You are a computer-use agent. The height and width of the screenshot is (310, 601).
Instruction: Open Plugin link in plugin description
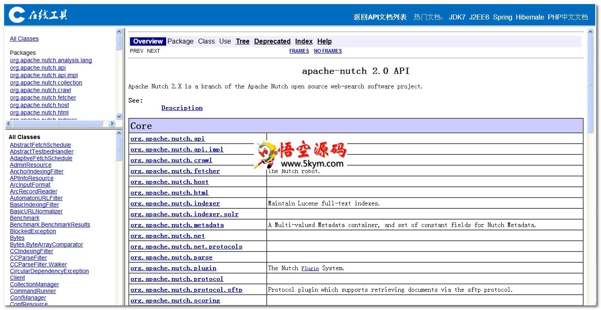[310, 269]
